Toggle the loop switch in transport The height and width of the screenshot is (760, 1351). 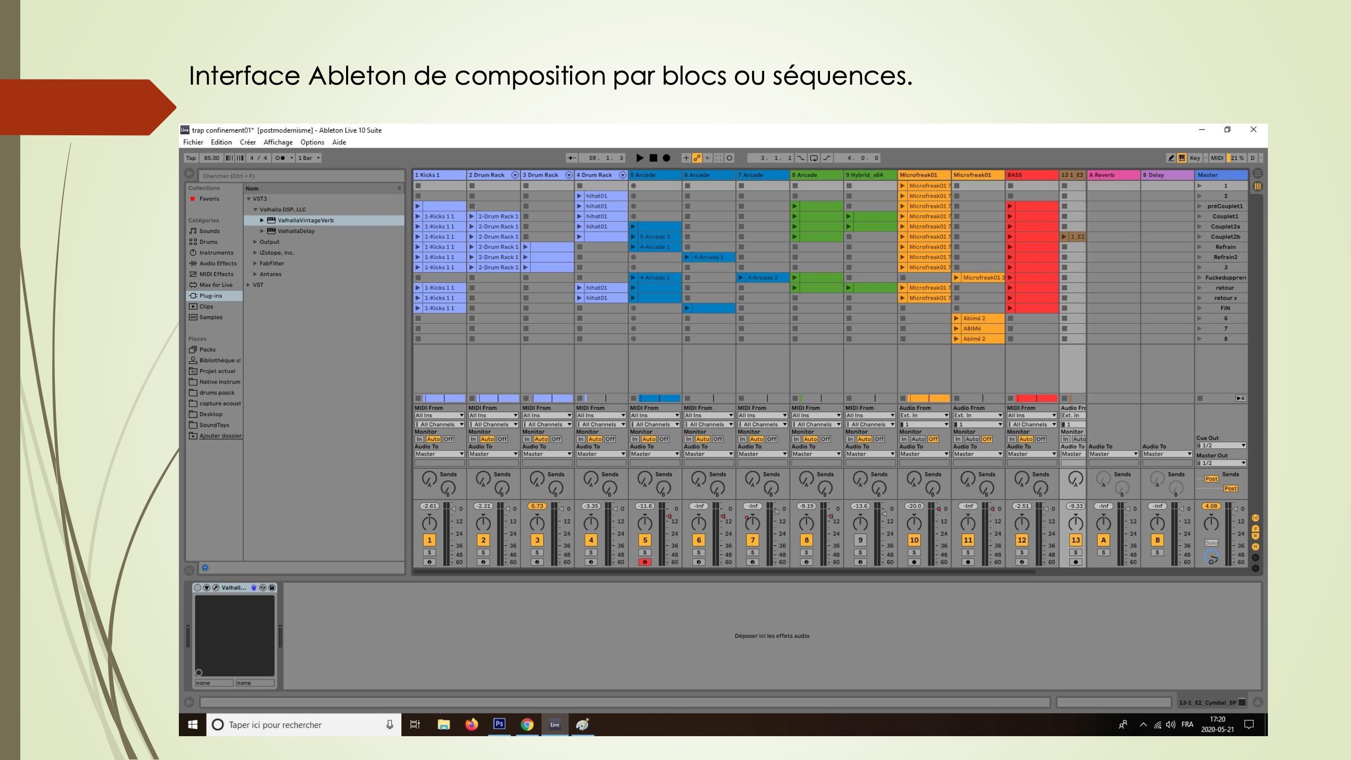coord(813,158)
